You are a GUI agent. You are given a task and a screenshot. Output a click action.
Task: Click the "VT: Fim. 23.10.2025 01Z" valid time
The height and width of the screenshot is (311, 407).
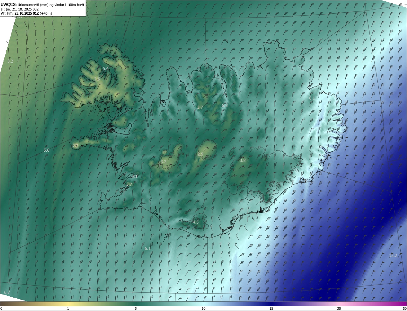coord(20,13)
